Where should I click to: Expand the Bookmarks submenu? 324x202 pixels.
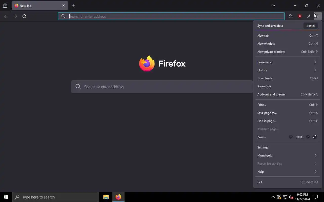click(x=288, y=62)
